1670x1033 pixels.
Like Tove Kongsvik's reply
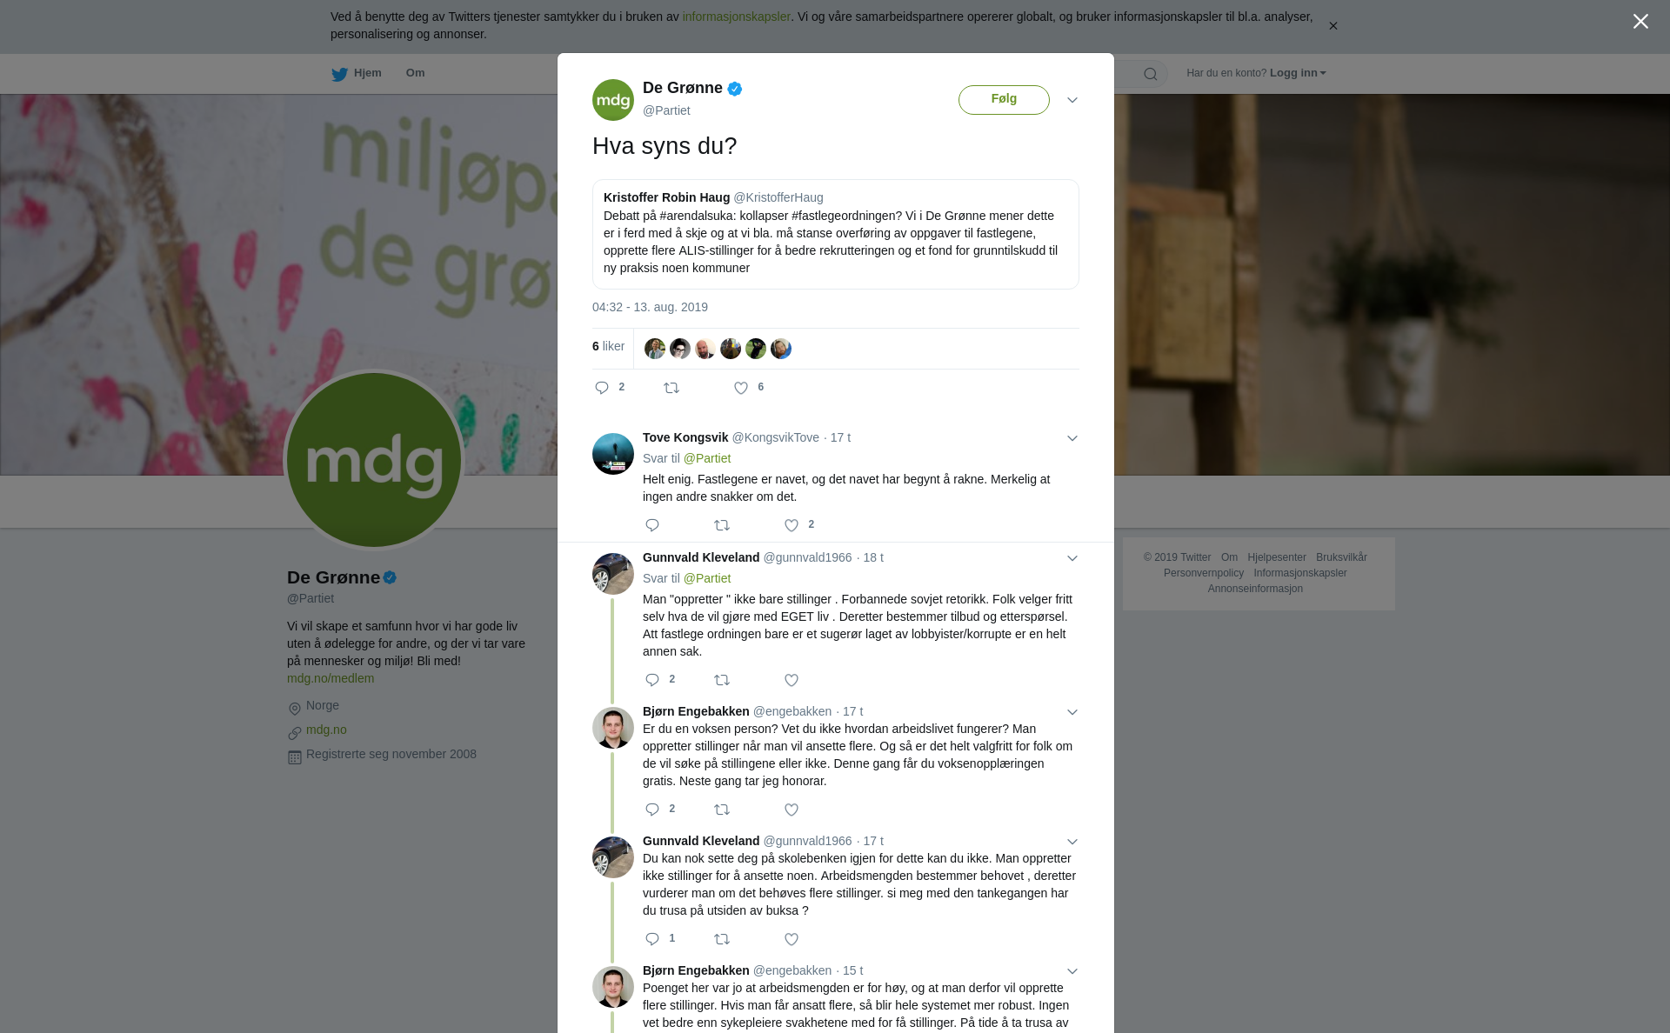(x=792, y=525)
